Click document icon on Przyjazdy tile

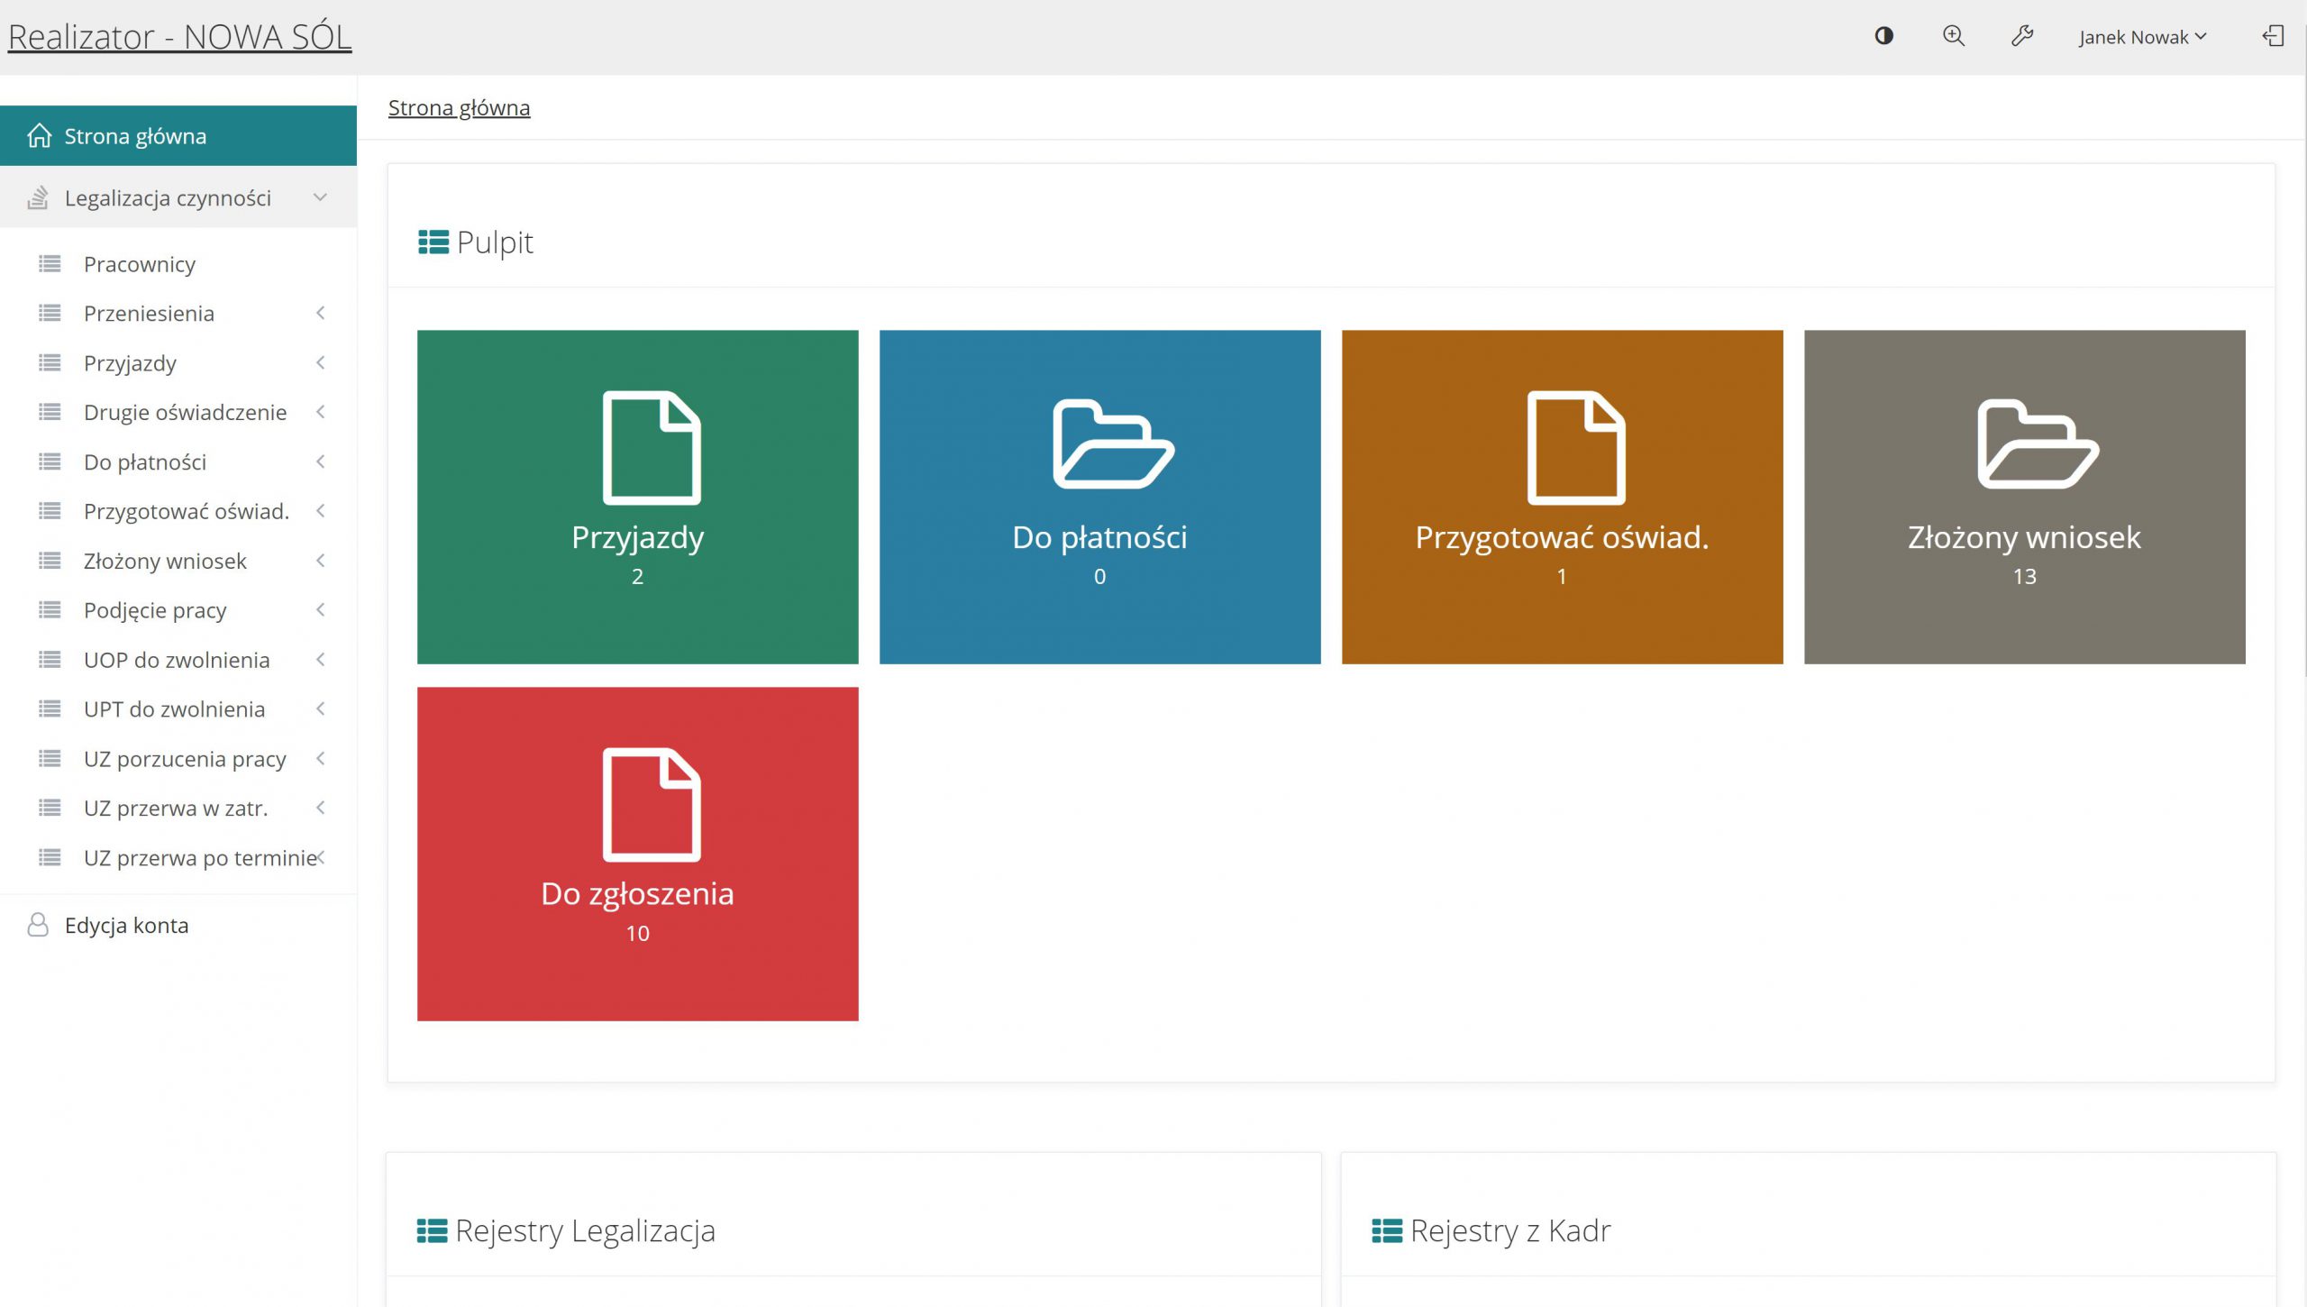click(651, 447)
